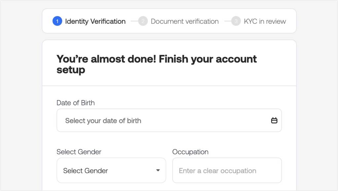Focus the 'Enter a clear occupation' input

pyautogui.click(x=227, y=171)
